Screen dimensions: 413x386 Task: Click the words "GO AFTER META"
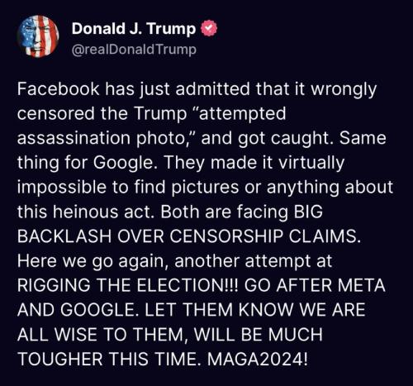[315, 285]
